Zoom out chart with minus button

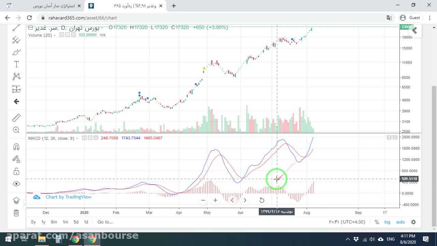pos(203,200)
